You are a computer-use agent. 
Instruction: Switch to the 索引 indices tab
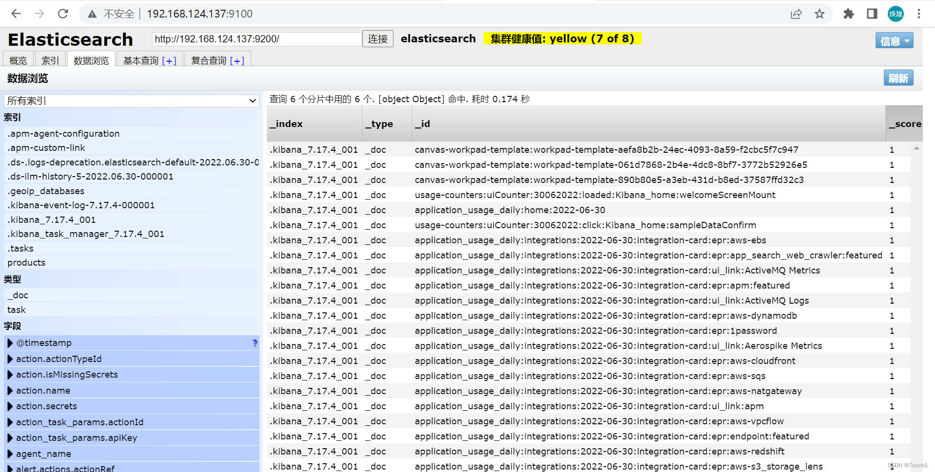click(50, 60)
